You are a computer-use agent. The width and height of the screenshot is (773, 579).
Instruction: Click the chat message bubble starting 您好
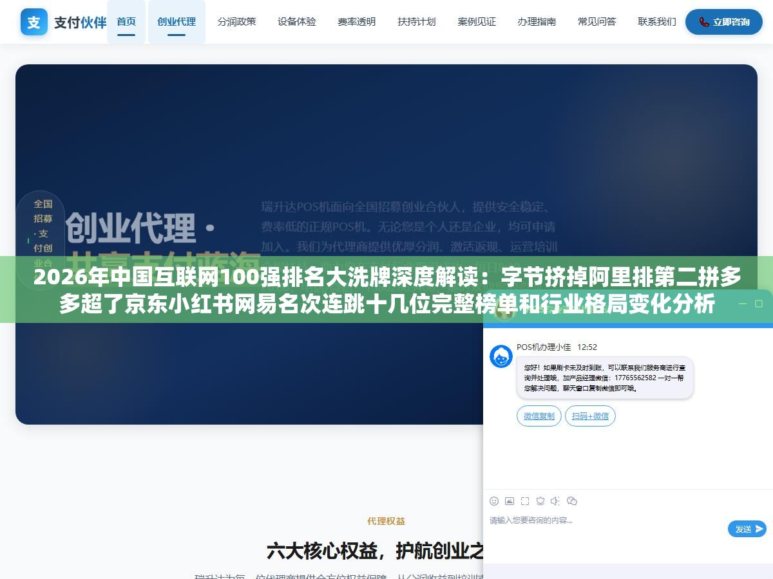[605, 378]
